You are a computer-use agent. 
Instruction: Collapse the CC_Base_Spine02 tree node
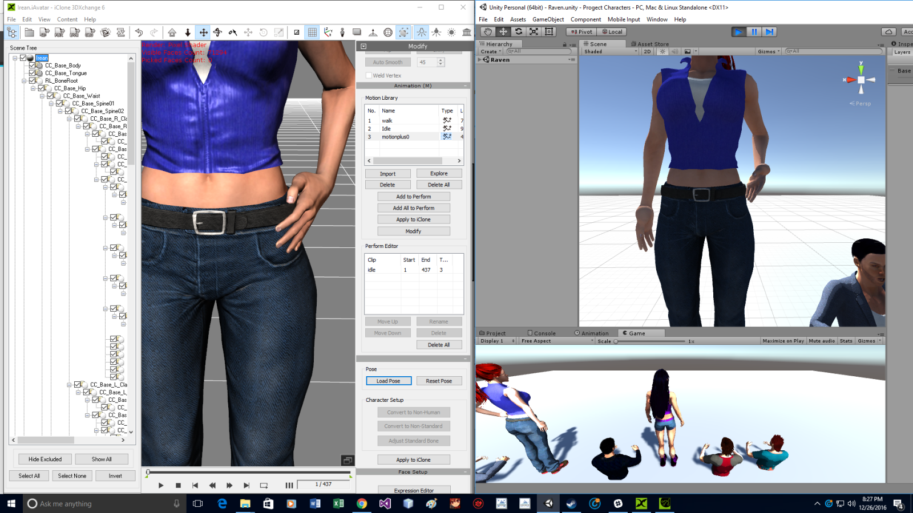click(x=60, y=111)
